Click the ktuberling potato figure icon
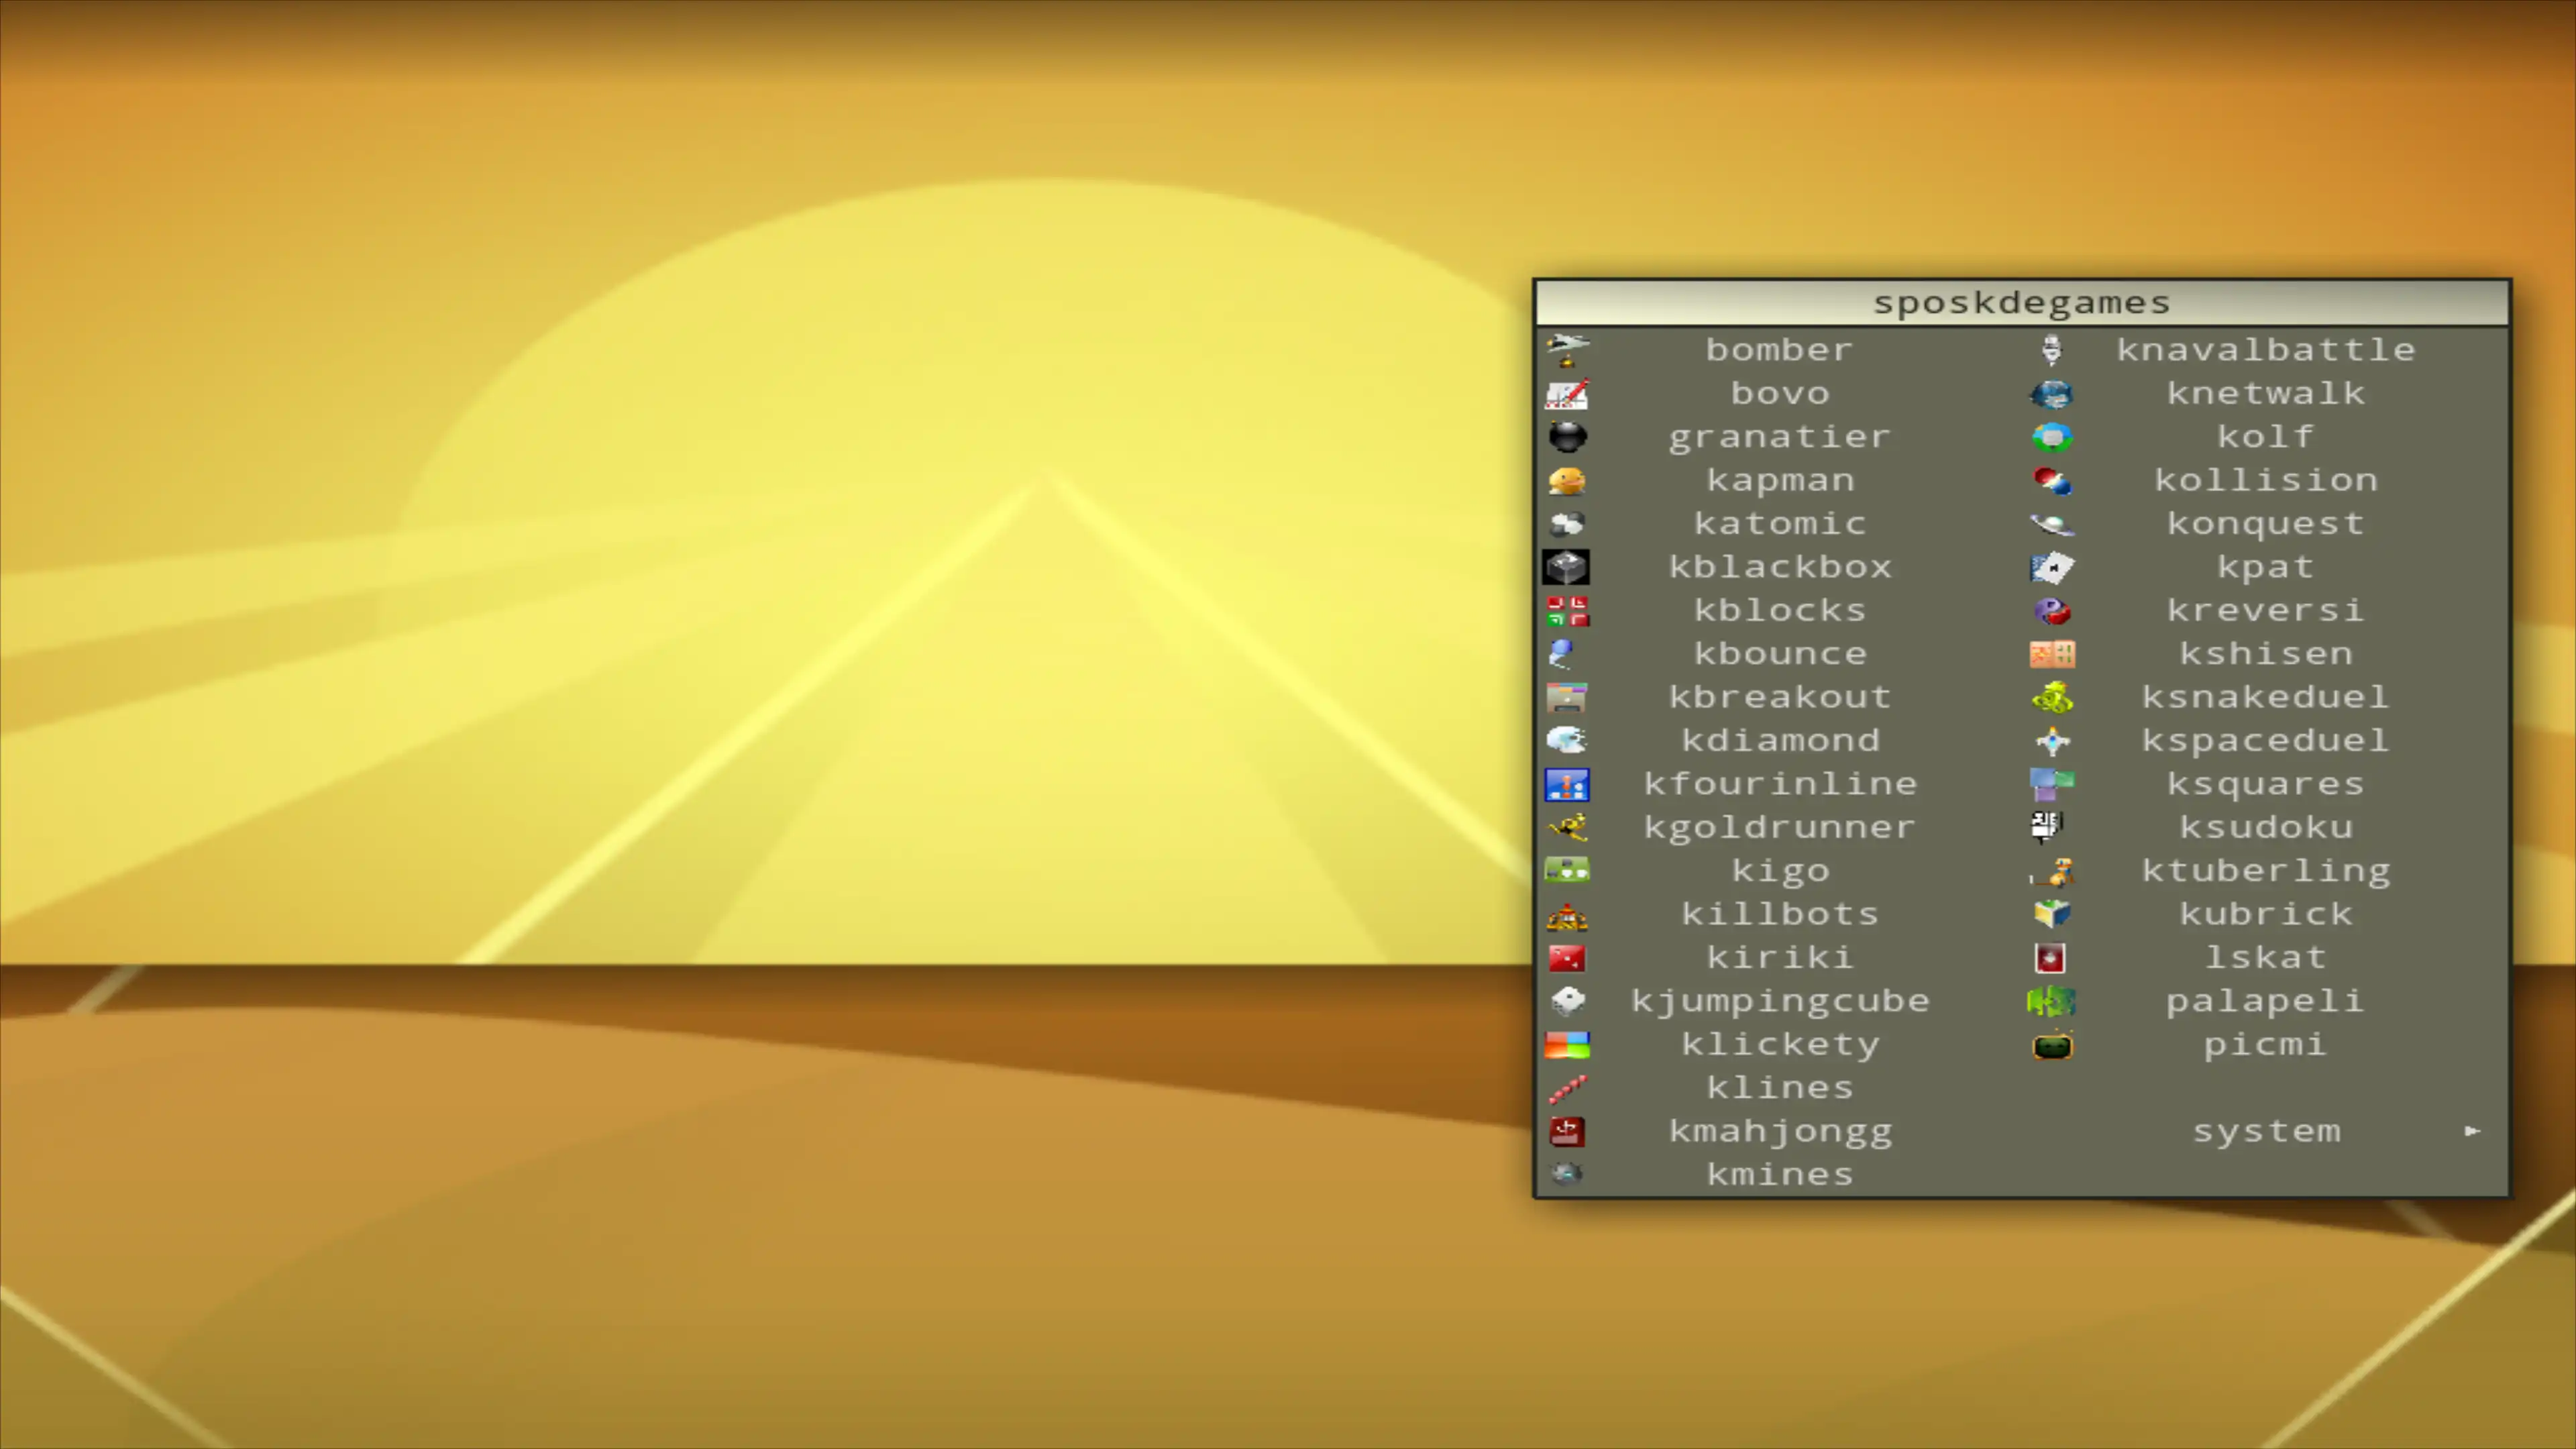This screenshot has height=1449, width=2576. pos(2052,871)
